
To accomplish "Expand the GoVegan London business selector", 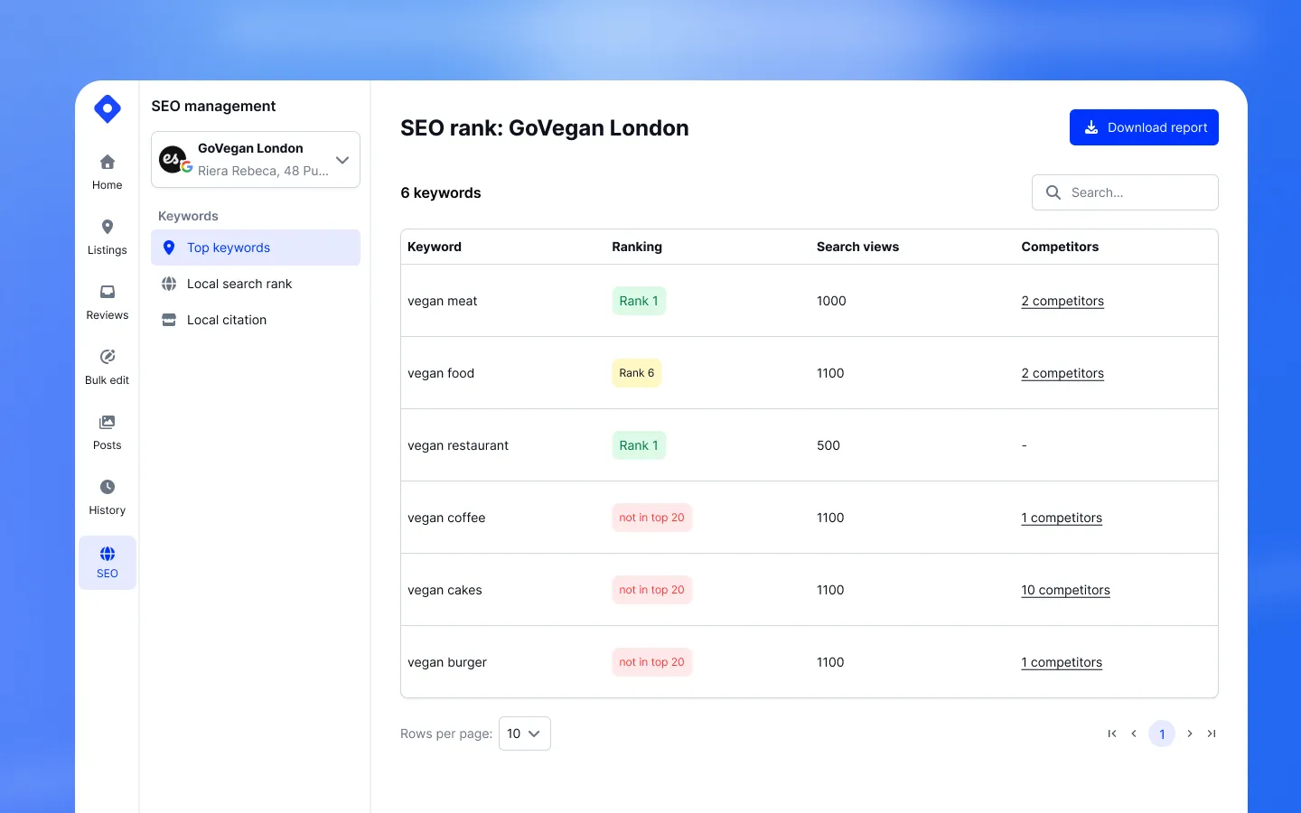I will (256, 160).
